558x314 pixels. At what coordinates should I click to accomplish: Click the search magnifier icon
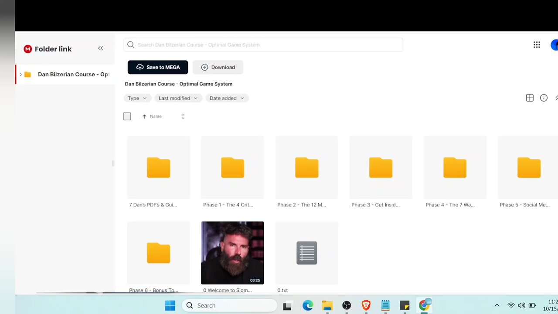pos(131,44)
